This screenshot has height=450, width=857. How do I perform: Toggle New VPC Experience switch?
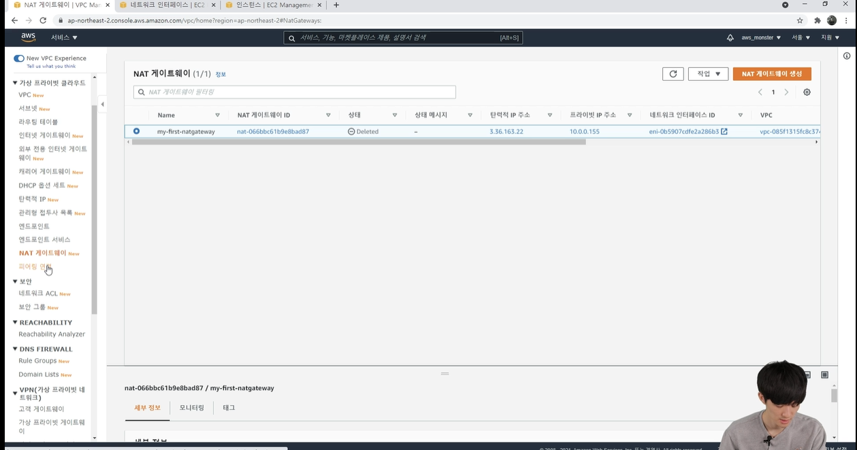coord(19,58)
